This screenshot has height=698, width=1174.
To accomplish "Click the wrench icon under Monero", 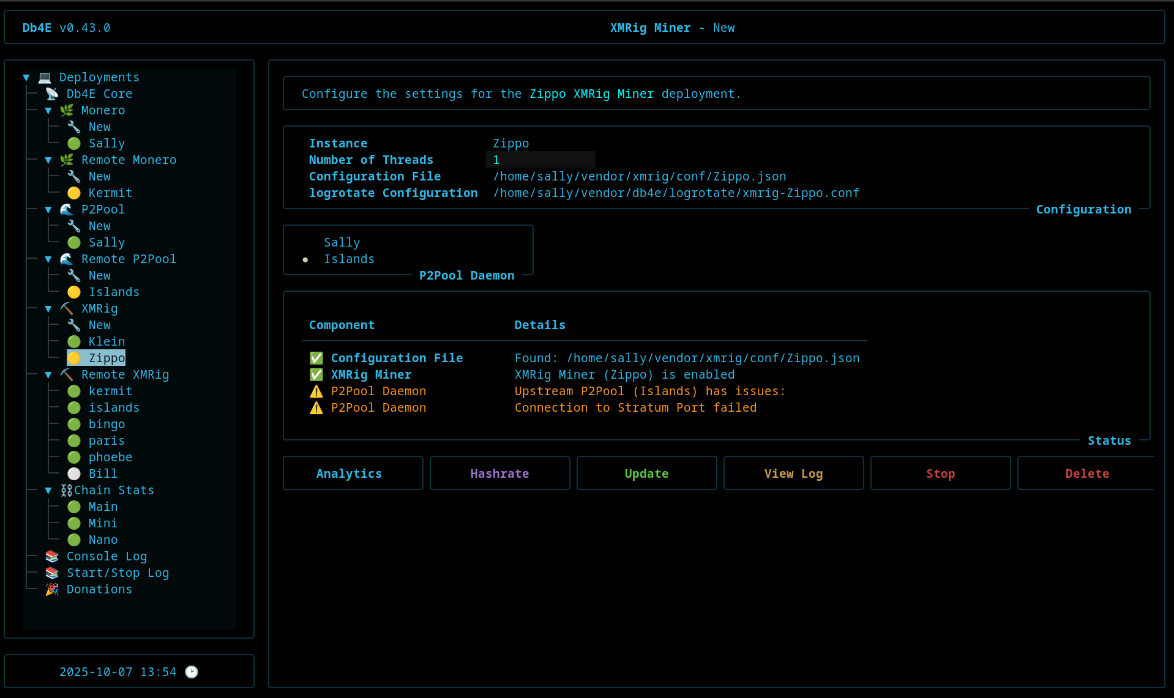I will pyautogui.click(x=74, y=127).
